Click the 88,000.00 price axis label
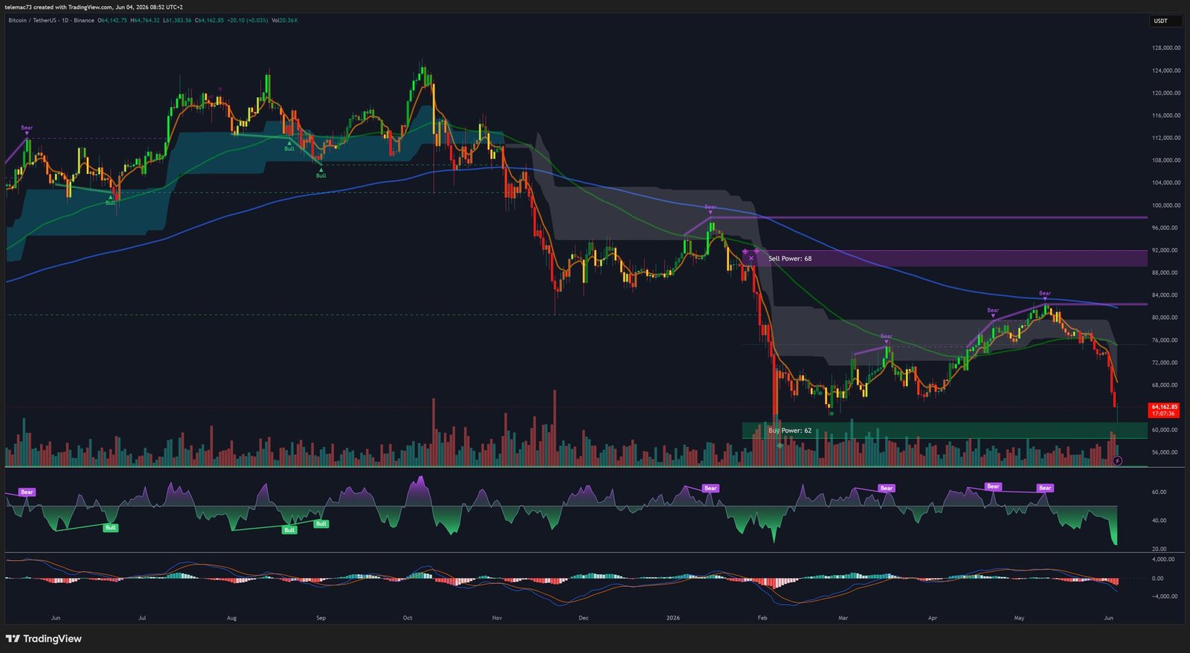The width and height of the screenshot is (1190, 653). pyautogui.click(x=1165, y=272)
